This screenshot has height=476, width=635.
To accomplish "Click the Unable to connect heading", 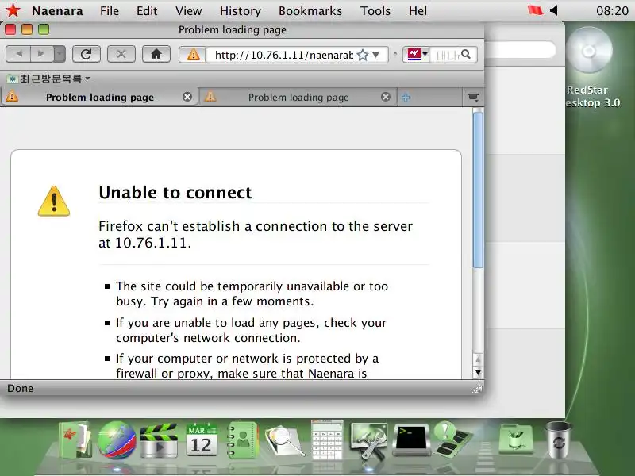I will click(x=175, y=193).
